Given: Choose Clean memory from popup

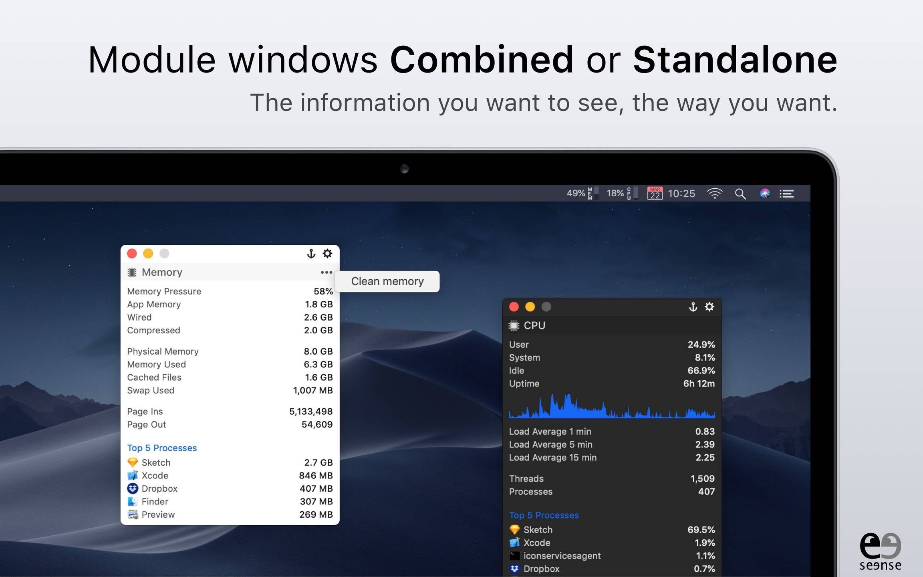Looking at the screenshot, I should 387,281.
